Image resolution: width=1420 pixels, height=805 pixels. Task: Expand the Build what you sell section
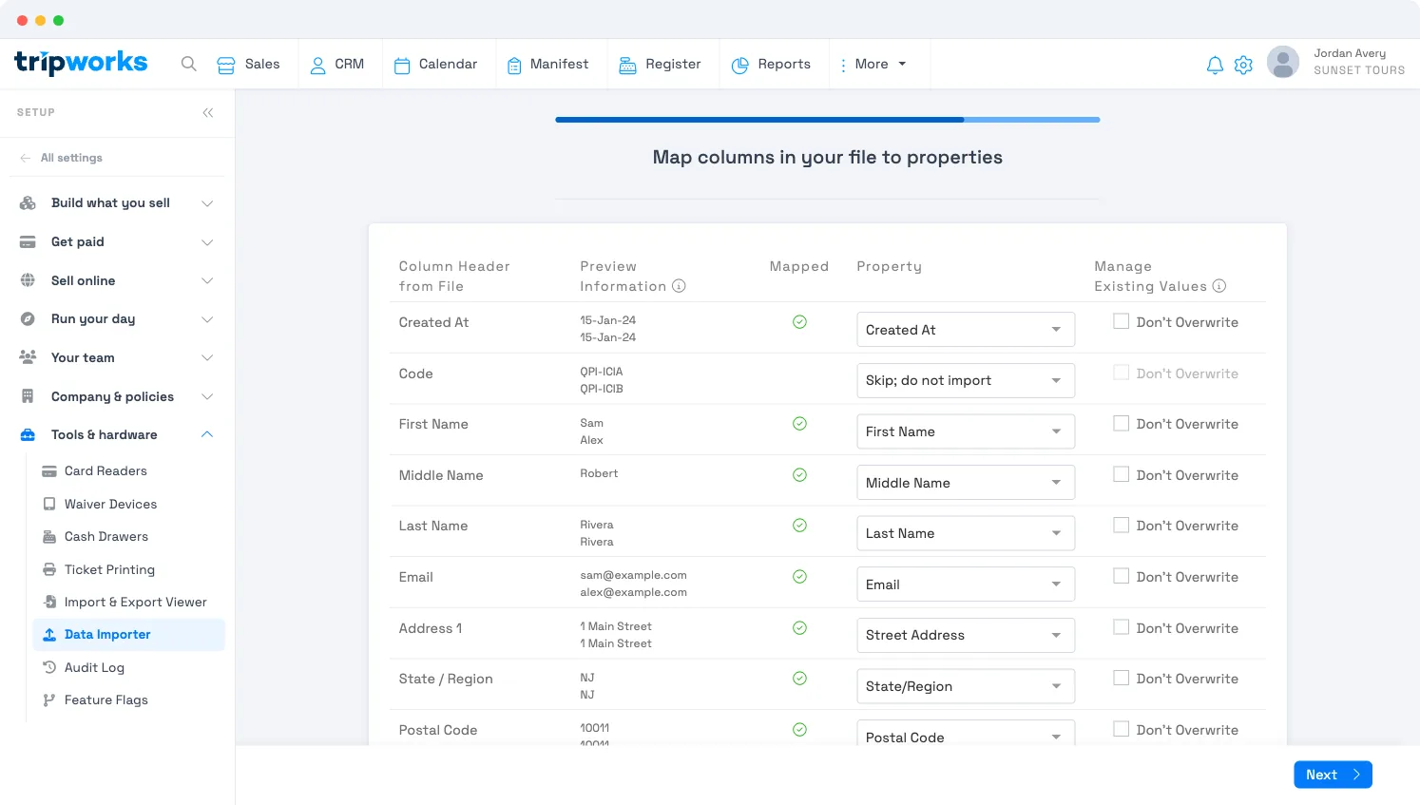pyautogui.click(x=207, y=203)
